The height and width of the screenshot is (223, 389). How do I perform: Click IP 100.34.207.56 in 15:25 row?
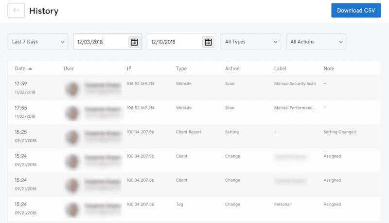141,132
